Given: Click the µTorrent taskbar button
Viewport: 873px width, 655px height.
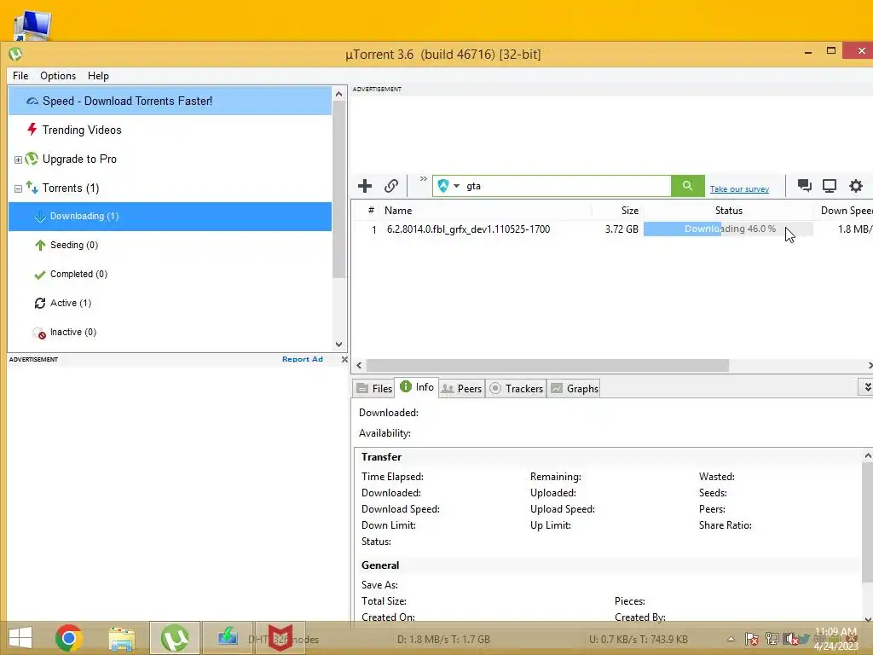Looking at the screenshot, I should 174,638.
